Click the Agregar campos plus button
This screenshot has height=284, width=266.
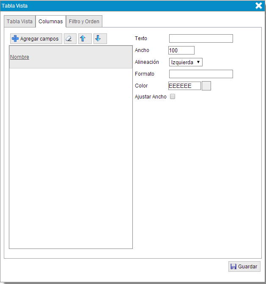[x=36, y=39]
